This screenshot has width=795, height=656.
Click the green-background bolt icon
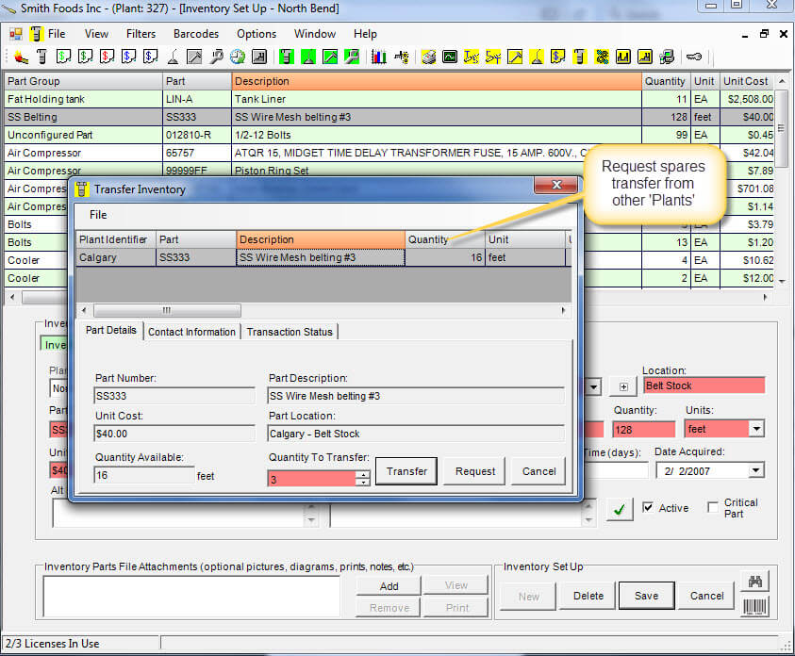(287, 57)
